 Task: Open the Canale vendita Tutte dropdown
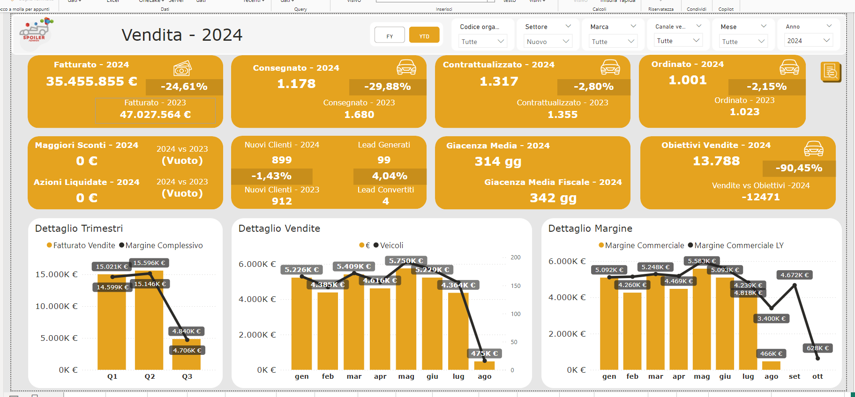pyautogui.click(x=678, y=41)
